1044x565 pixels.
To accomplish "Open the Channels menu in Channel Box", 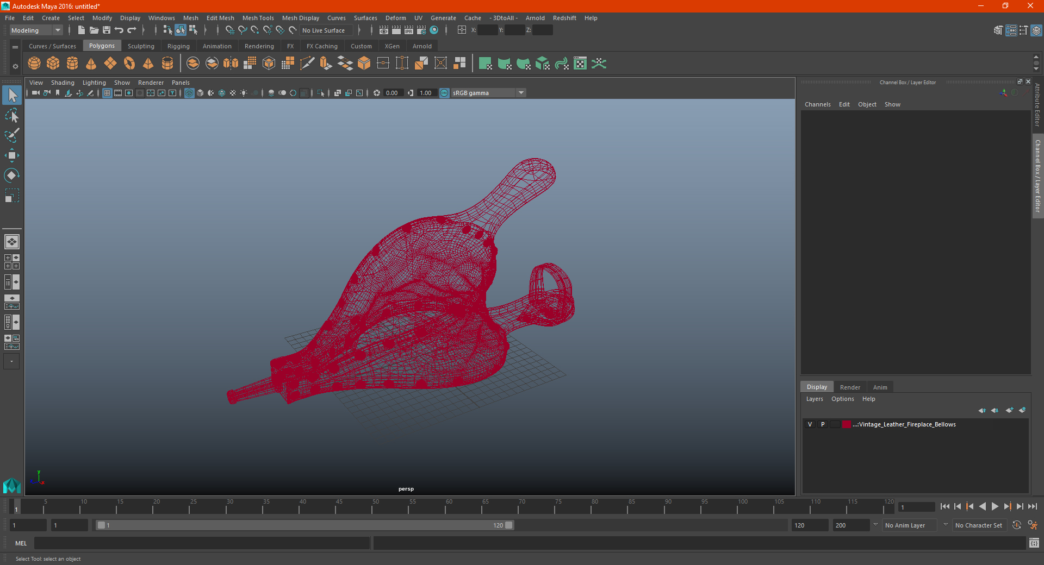I will (817, 104).
